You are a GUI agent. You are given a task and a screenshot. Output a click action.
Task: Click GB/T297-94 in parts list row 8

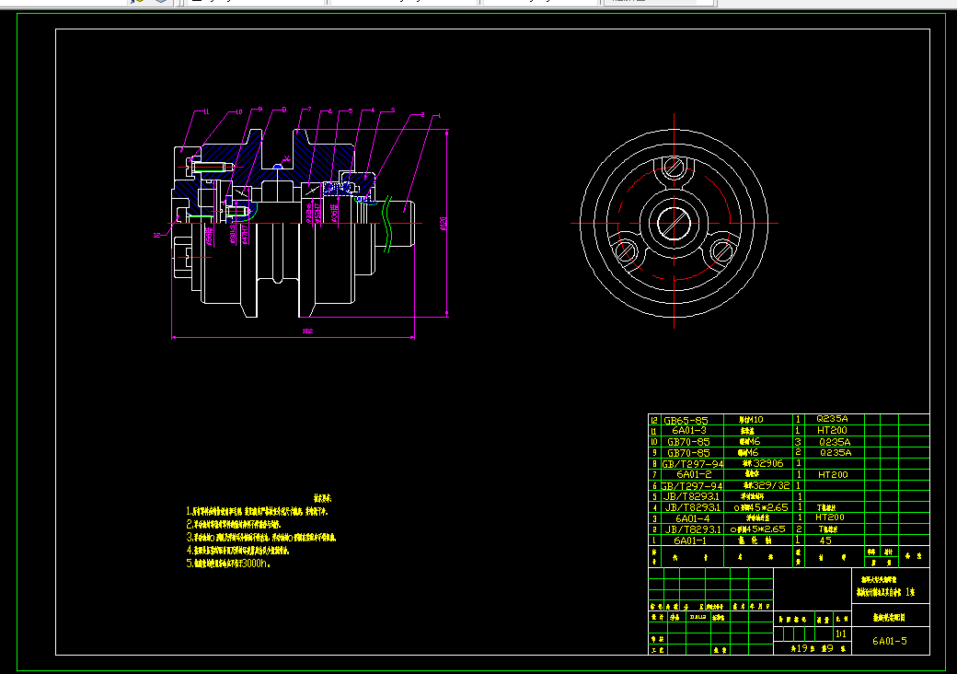point(692,463)
